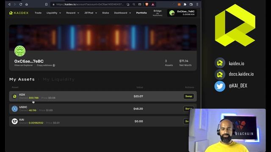This screenshot has height=152, width=271.
Task: Click the Asset column header
Action: click(15, 87)
